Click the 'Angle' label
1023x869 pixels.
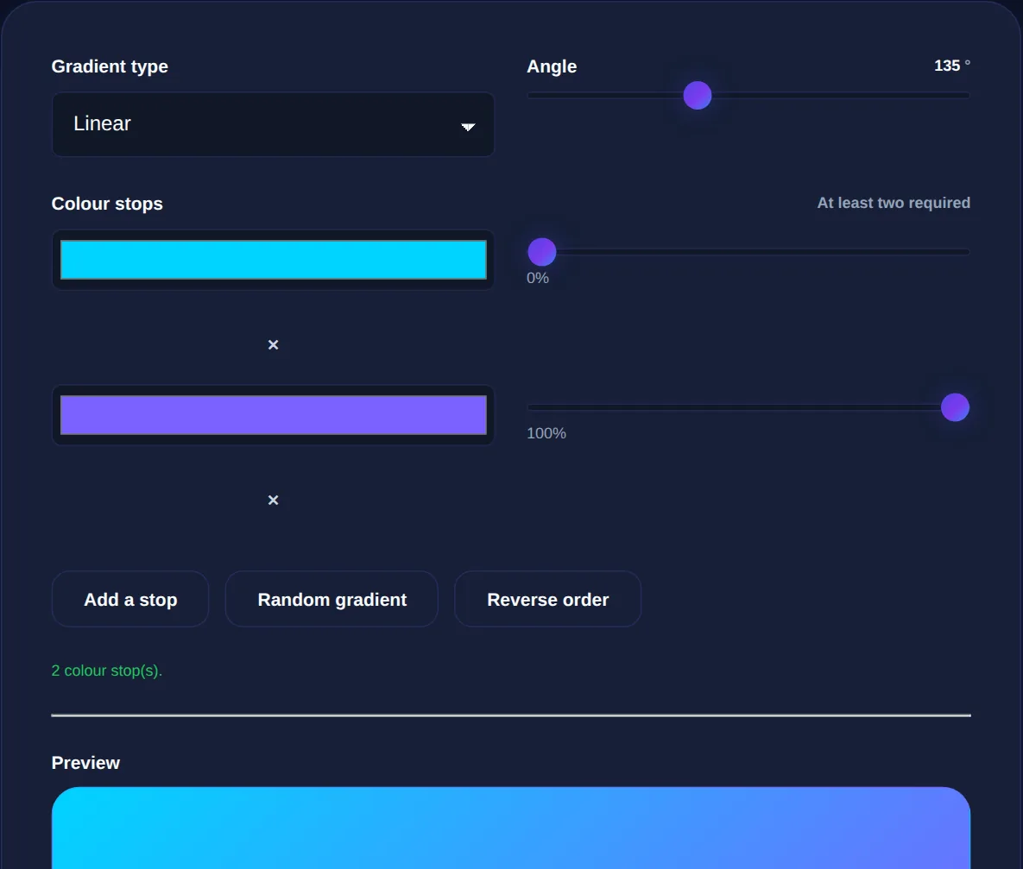(552, 66)
